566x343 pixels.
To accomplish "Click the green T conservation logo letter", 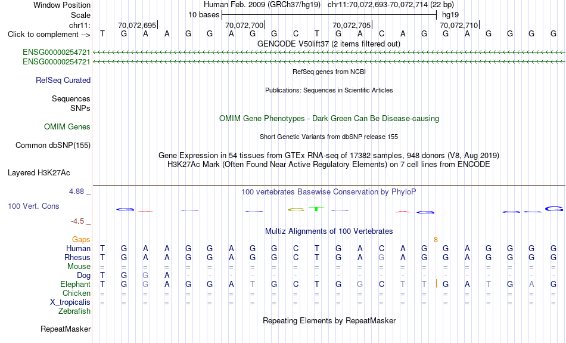I will [316, 209].
